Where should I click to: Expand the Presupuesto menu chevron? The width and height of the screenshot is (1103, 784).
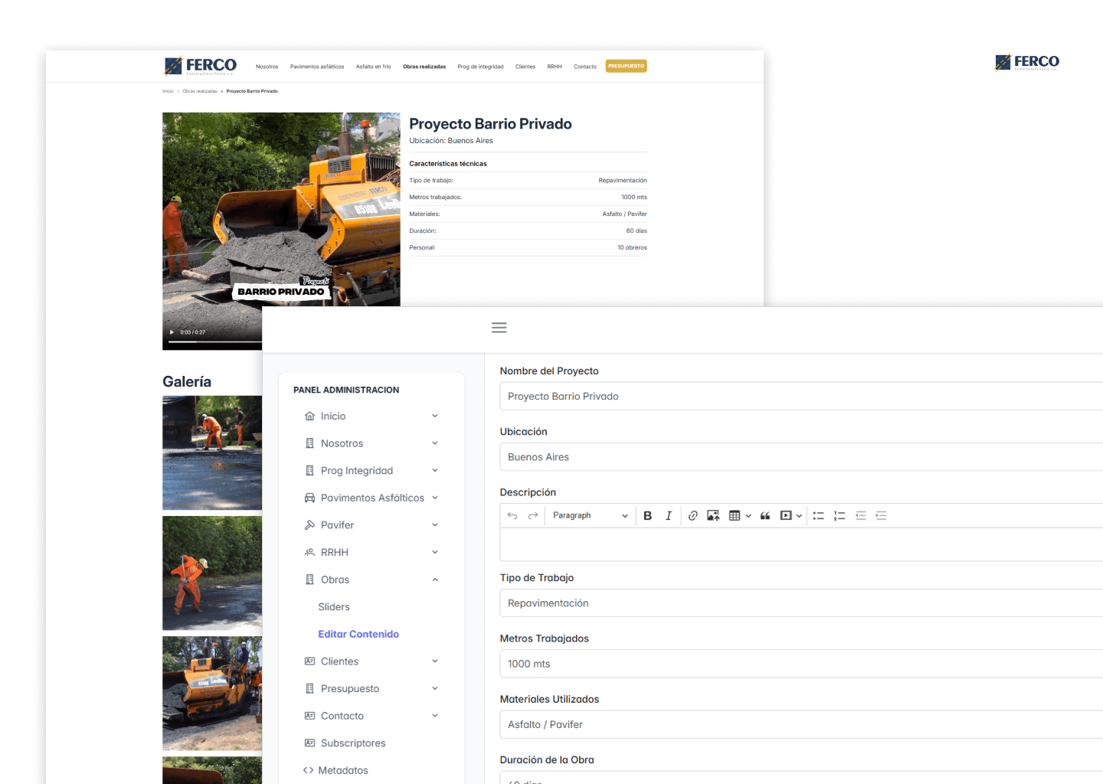[435, 688]
